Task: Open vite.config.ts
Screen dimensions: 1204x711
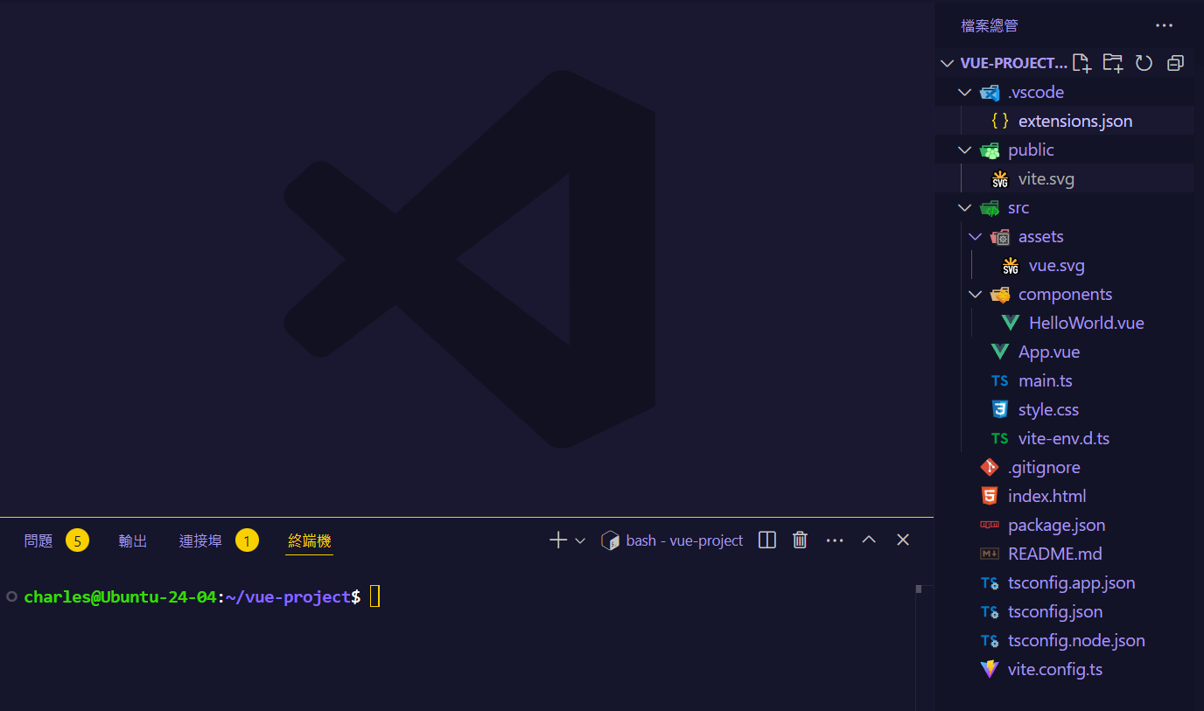Action: point(1055,669)
